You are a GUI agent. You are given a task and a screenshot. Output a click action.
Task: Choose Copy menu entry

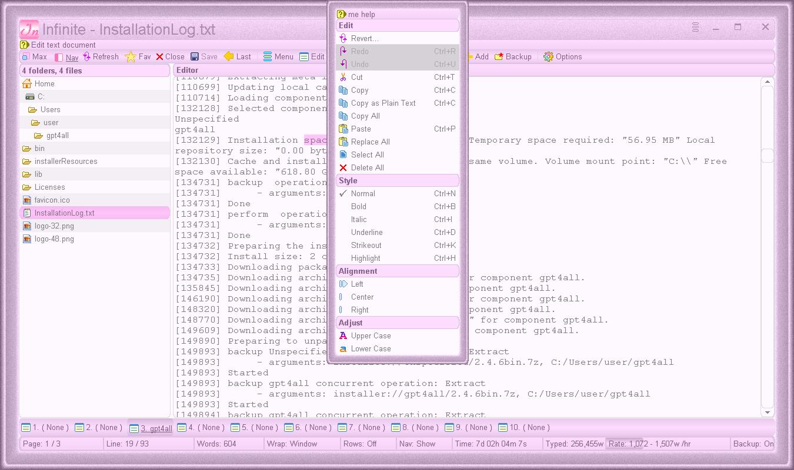tap(398, 90)
